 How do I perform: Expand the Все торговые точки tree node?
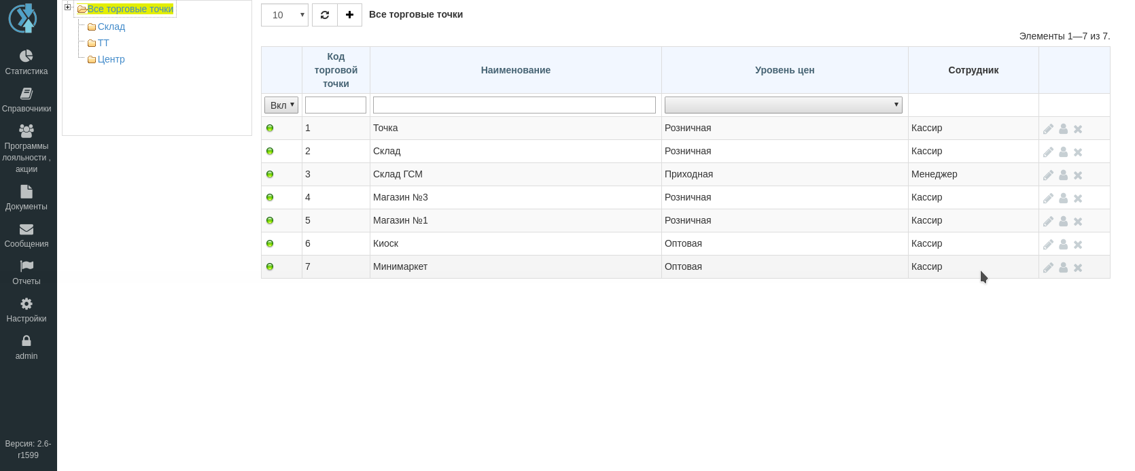click(x=68, y=7)
